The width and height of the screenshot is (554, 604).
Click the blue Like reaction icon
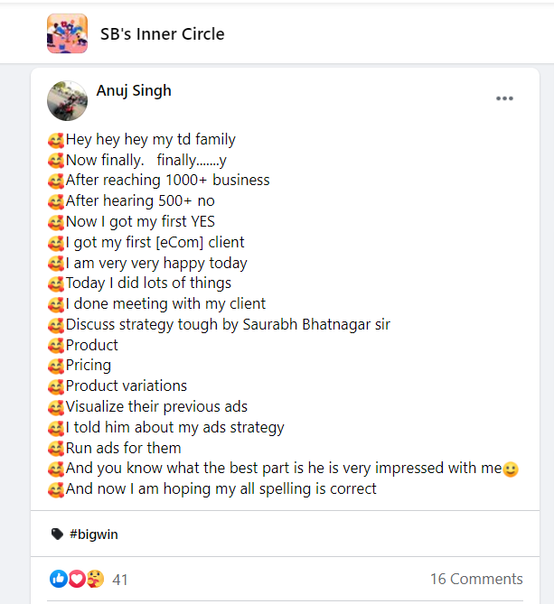[x=59, y=579]
